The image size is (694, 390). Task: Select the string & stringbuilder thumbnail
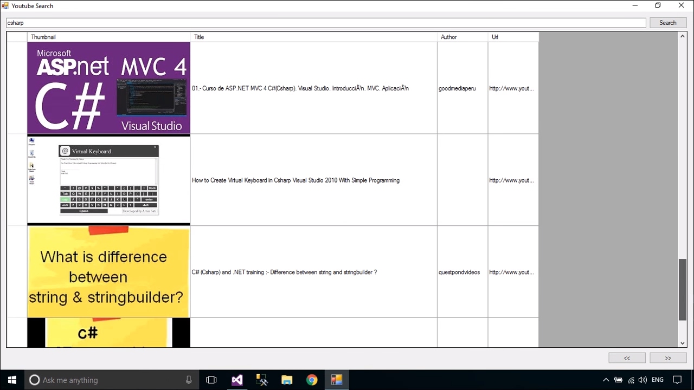coord(108,272)
